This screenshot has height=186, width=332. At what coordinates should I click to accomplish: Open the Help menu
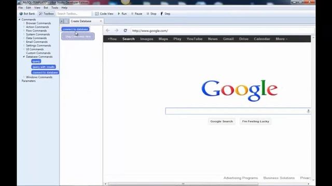(x=64, y=8)
